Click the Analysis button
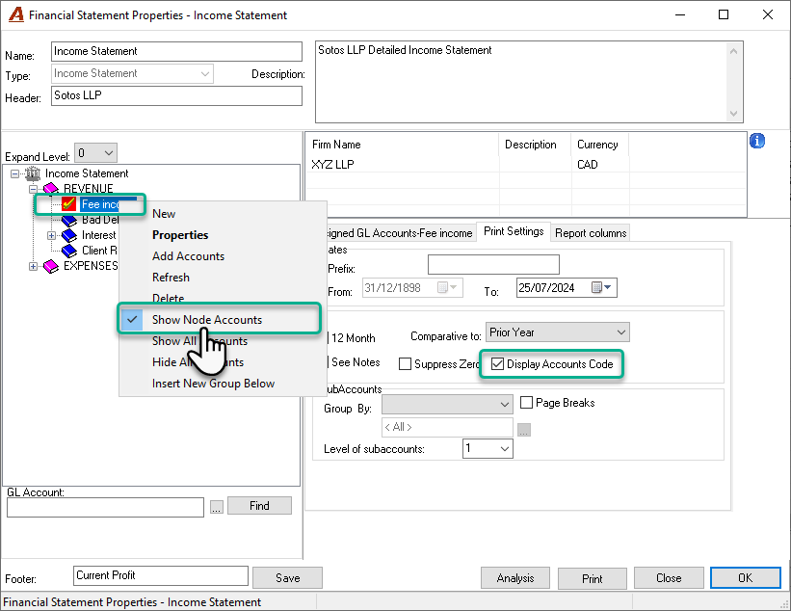This screenshot has width=791, height=611. tap(515, 577)
